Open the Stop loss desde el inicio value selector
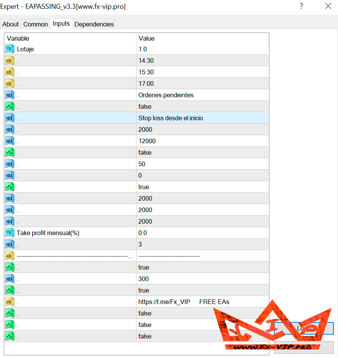 coord(171,118)
